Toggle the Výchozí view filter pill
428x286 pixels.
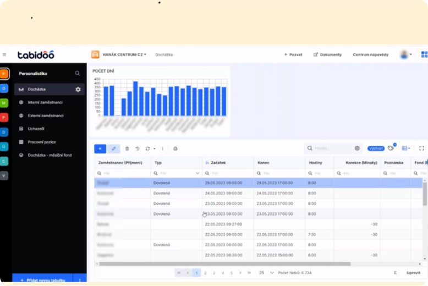click(x=376, y=148)
